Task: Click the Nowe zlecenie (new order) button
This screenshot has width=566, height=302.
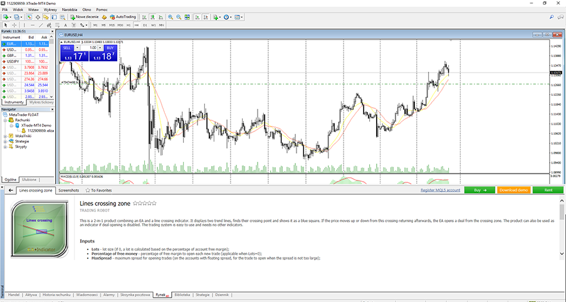Action: 84,18
